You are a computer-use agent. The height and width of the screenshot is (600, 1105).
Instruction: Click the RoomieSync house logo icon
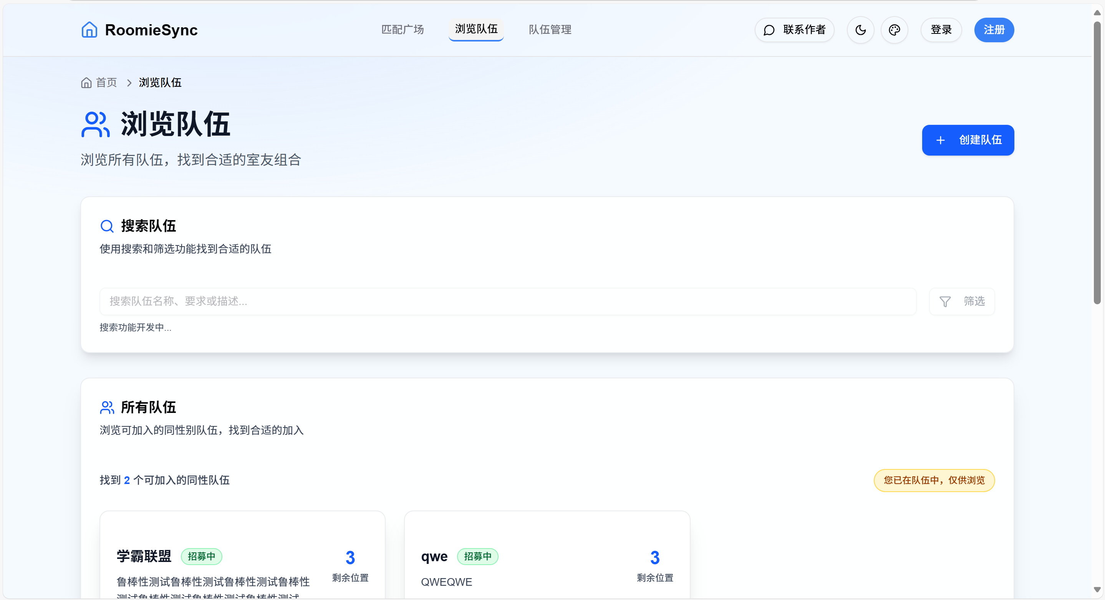[89, 30]
